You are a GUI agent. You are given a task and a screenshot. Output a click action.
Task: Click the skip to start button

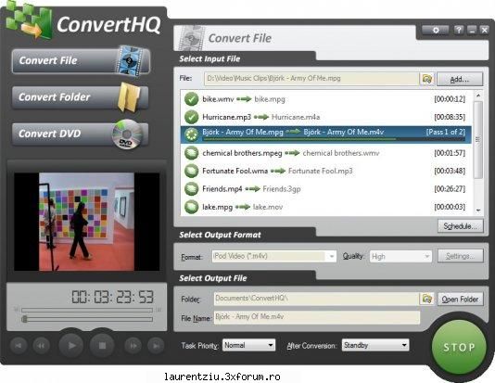coord(19,346)
